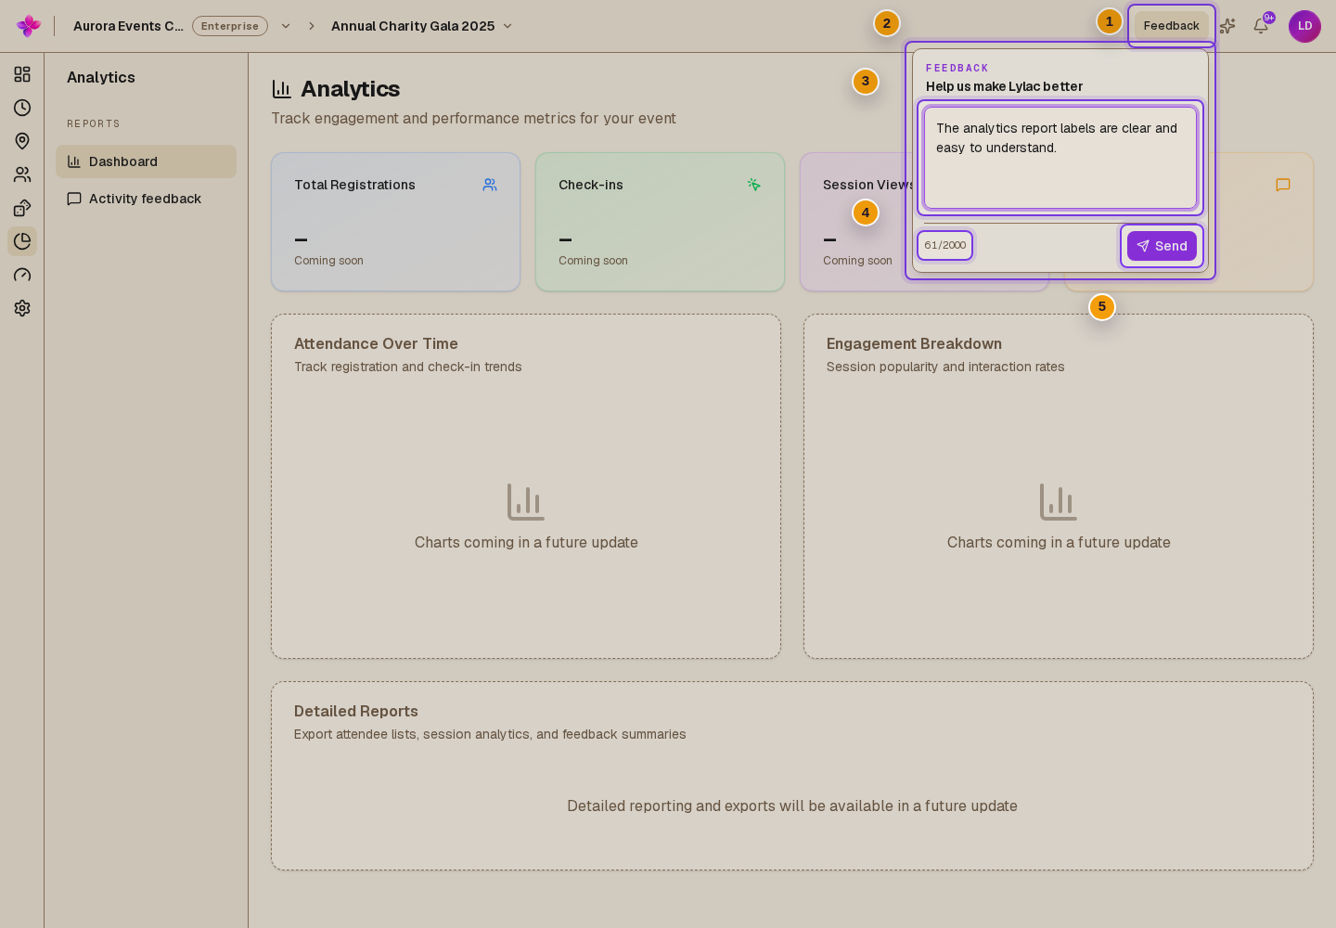Select the pie chart analytics rail icon

(x=22, y=241)
